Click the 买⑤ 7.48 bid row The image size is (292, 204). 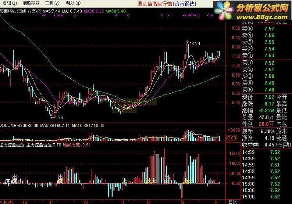[258, 90]
